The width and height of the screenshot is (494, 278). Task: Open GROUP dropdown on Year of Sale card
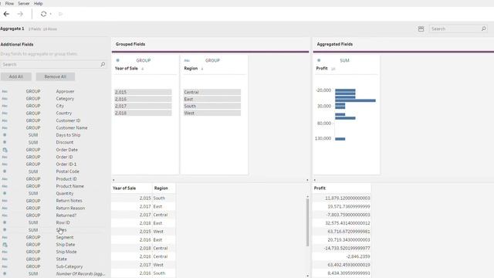pos(144,60)
